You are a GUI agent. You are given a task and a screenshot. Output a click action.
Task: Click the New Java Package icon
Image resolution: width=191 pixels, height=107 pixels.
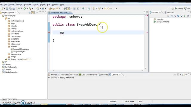38,9
